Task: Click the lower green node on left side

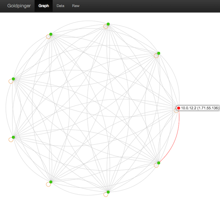Action: pos(14,137)
